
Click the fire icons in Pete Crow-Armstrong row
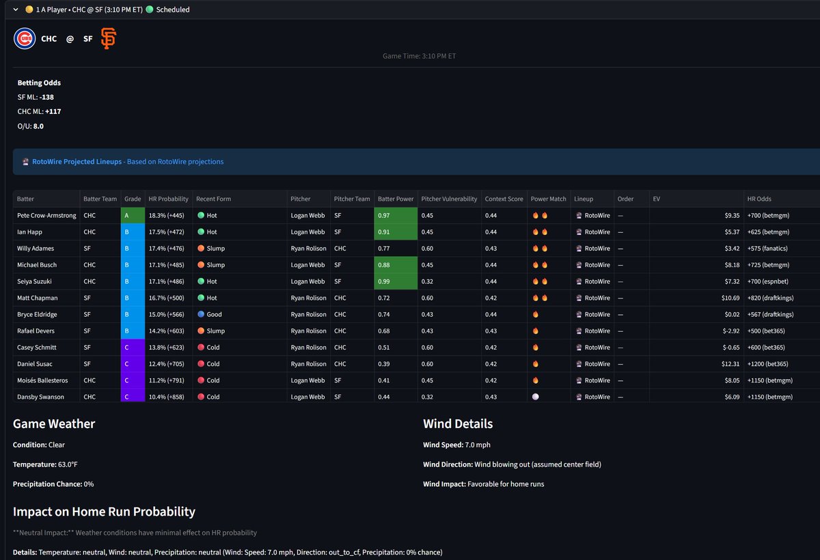pos(540,215)
